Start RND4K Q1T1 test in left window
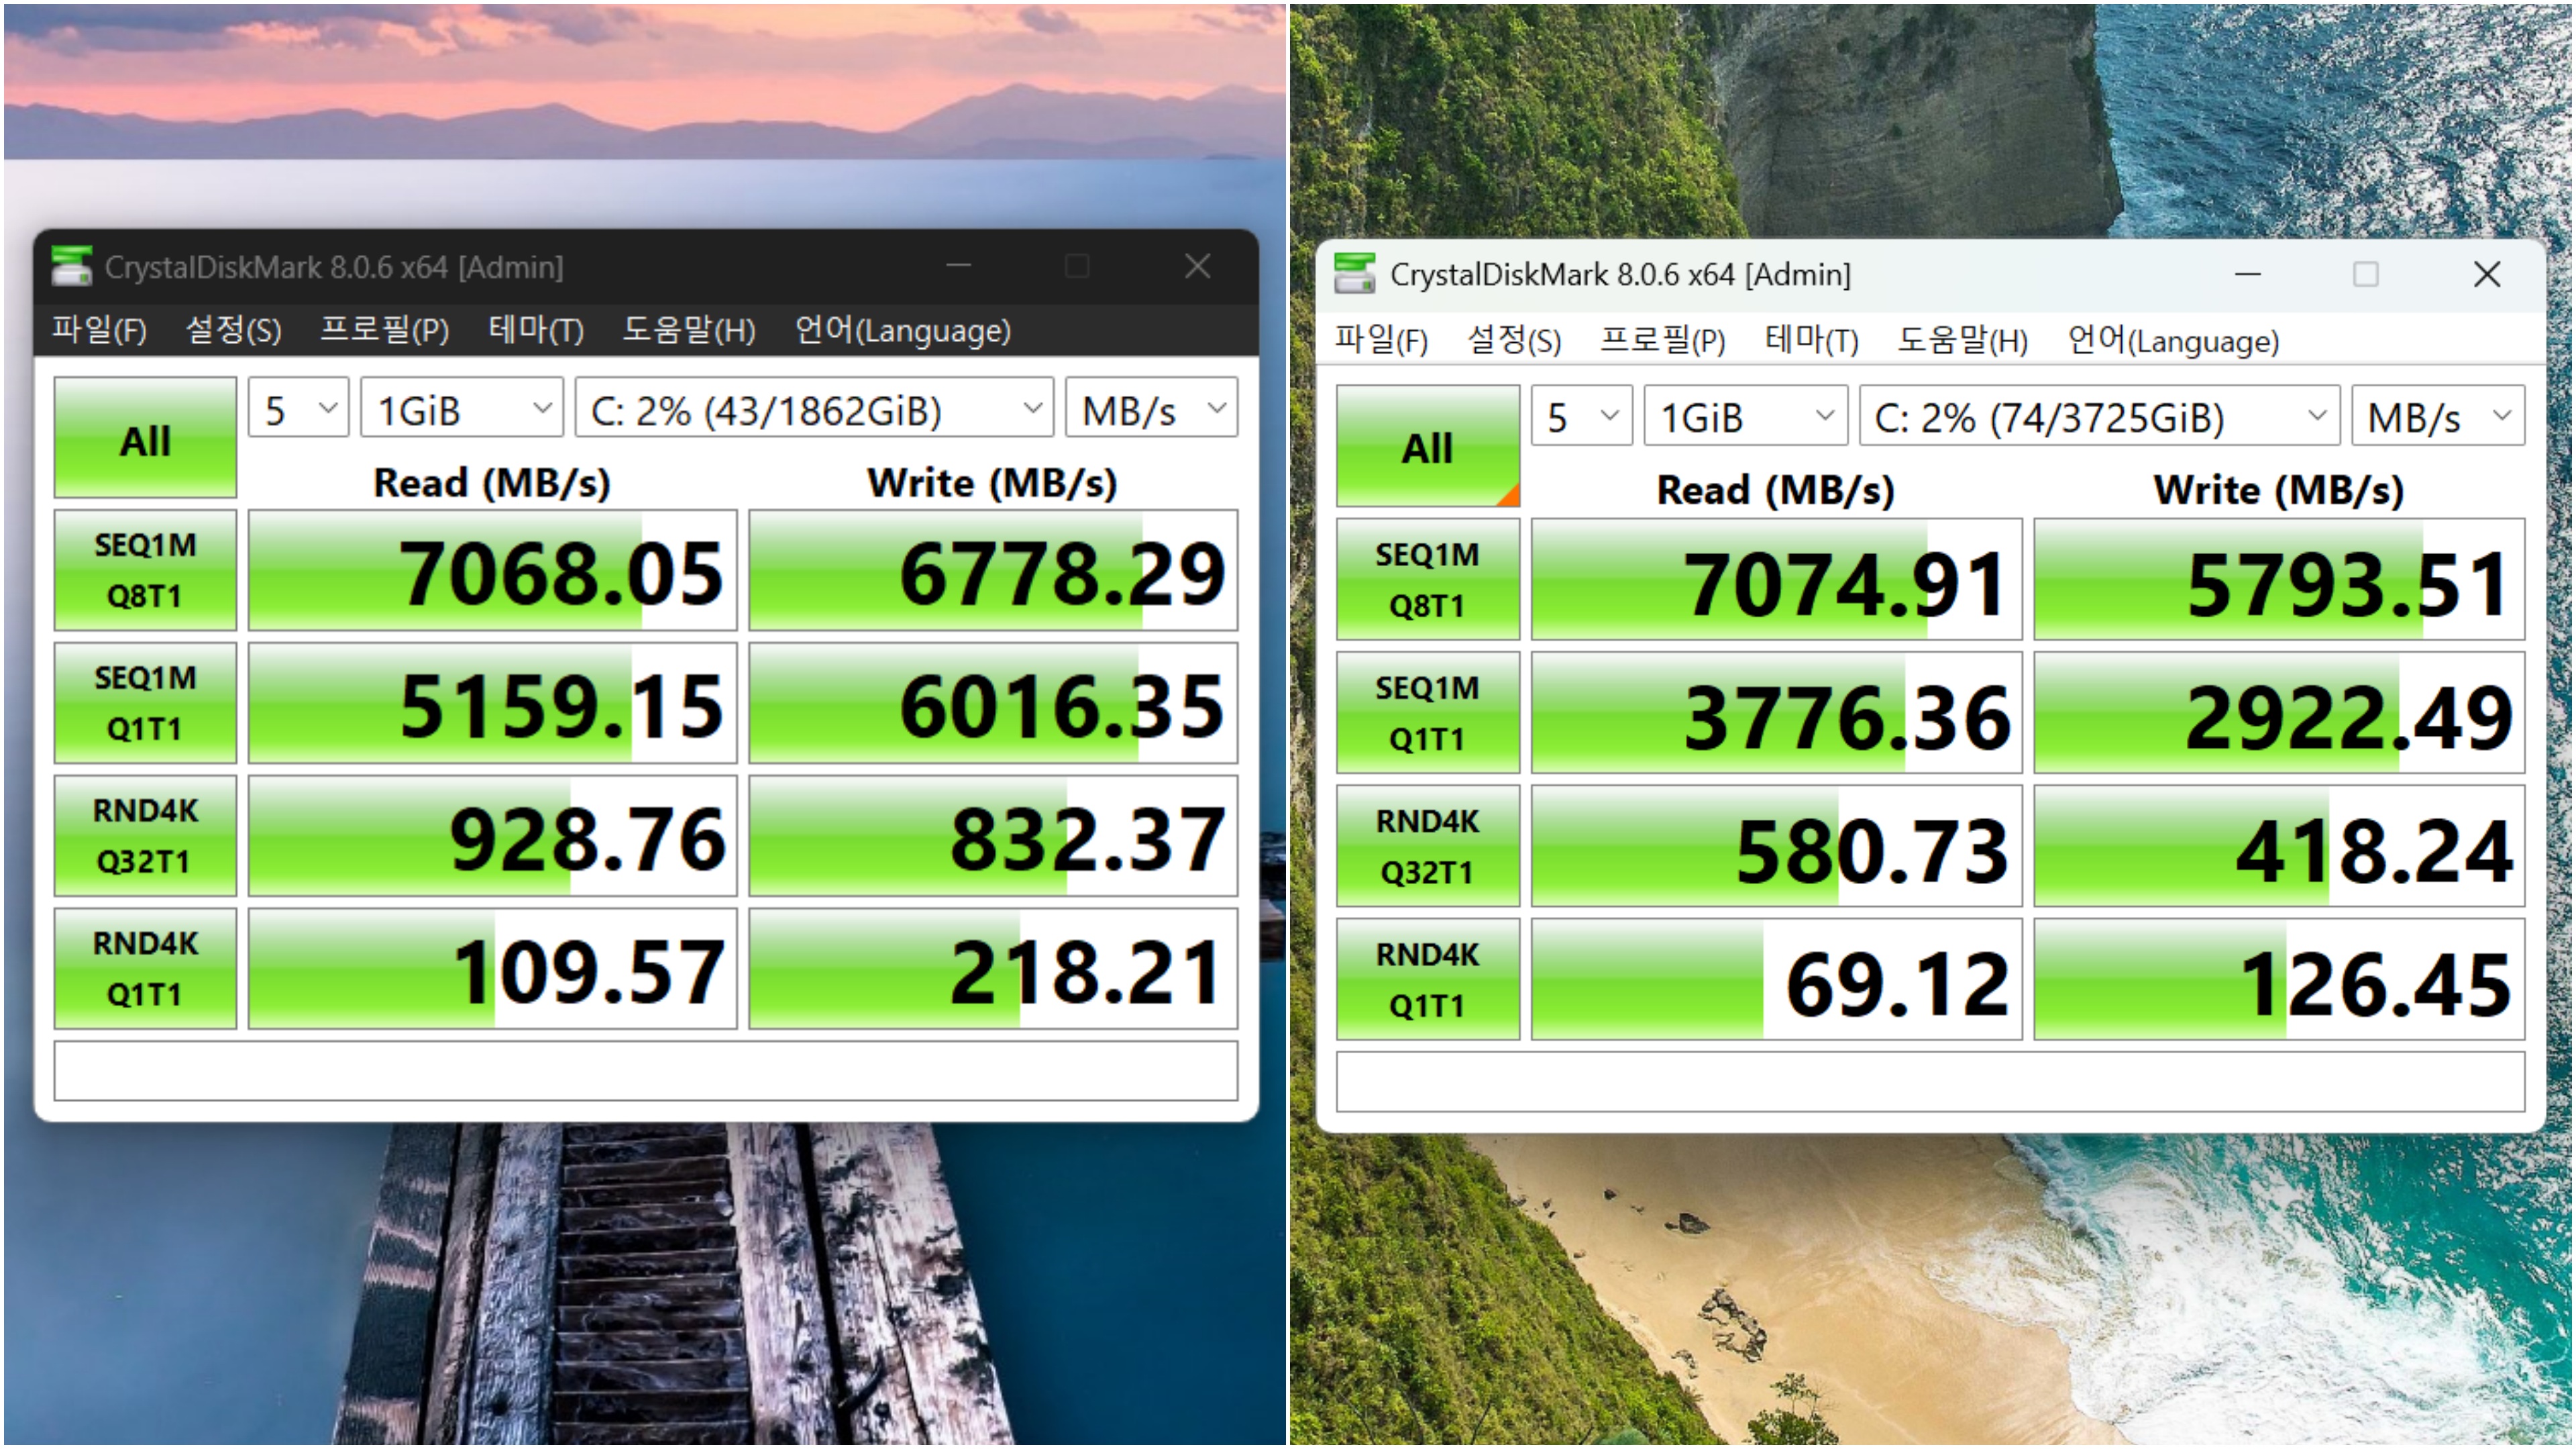Image resolution: width=2576 pixels, height=1449 pixels. 145,969
